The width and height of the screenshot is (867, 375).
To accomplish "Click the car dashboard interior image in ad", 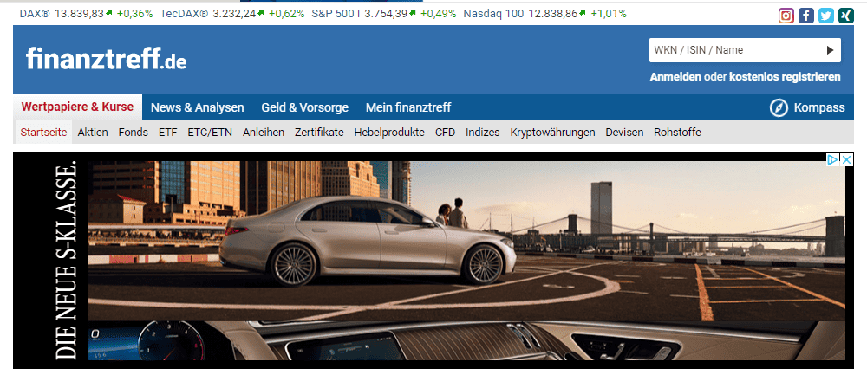I will click(x=466, y=340).
